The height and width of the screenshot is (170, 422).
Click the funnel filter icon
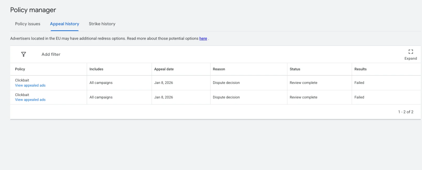[23, 54]
